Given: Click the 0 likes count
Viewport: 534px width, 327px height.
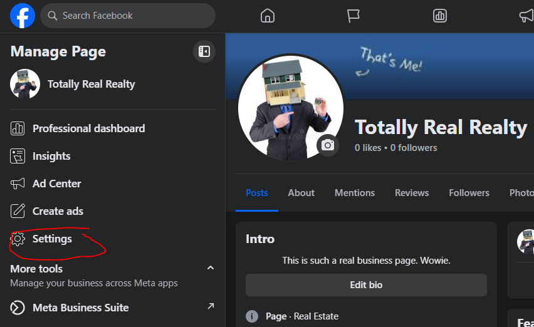Looking at the screenshot, I should [368, 148].
